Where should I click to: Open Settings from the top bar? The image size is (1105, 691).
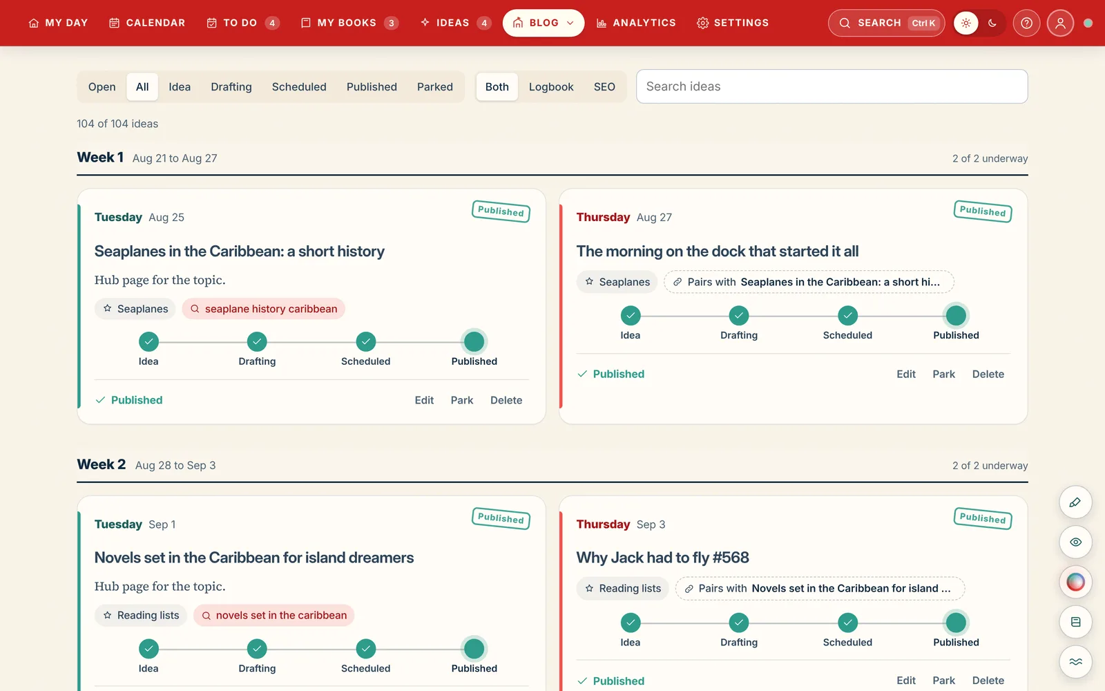pos(733,23)
